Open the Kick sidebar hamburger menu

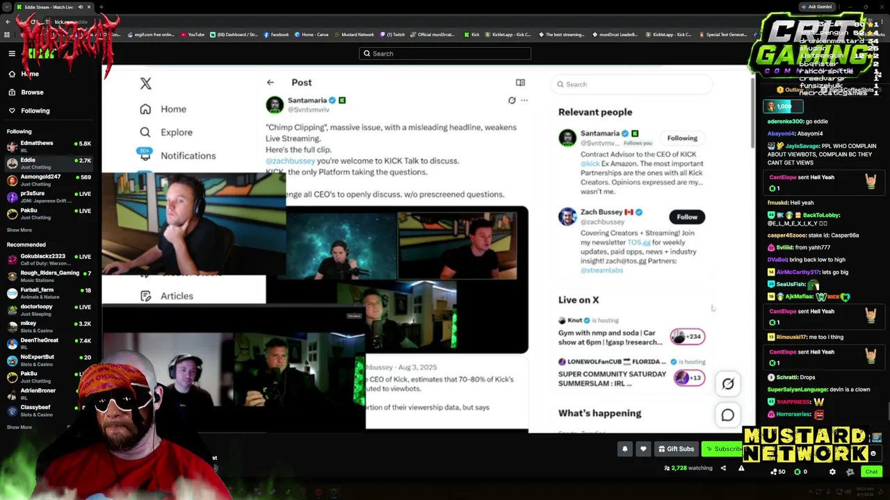[x=12, y=53]
